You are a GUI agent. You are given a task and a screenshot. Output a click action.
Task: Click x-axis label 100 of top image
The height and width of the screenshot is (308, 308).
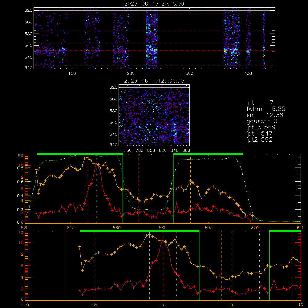72,74
